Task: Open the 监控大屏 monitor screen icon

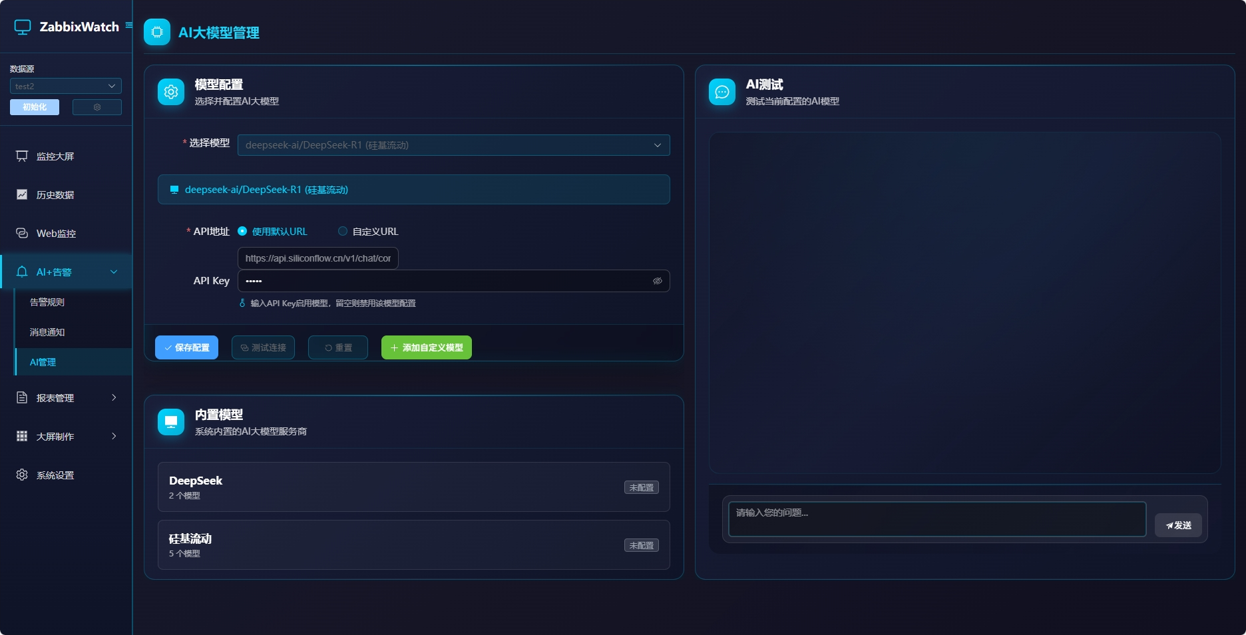Action: [x=22, y=156]
